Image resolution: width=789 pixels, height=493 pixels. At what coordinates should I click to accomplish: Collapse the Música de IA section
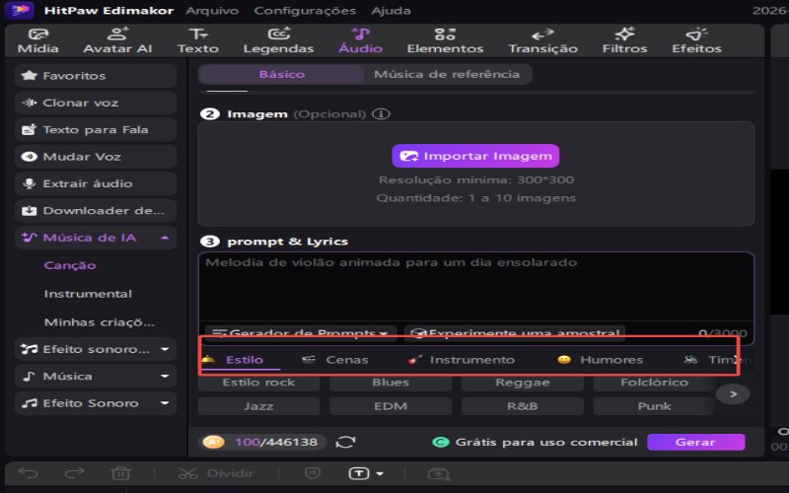pyautogui.click(x=165, y=238)
